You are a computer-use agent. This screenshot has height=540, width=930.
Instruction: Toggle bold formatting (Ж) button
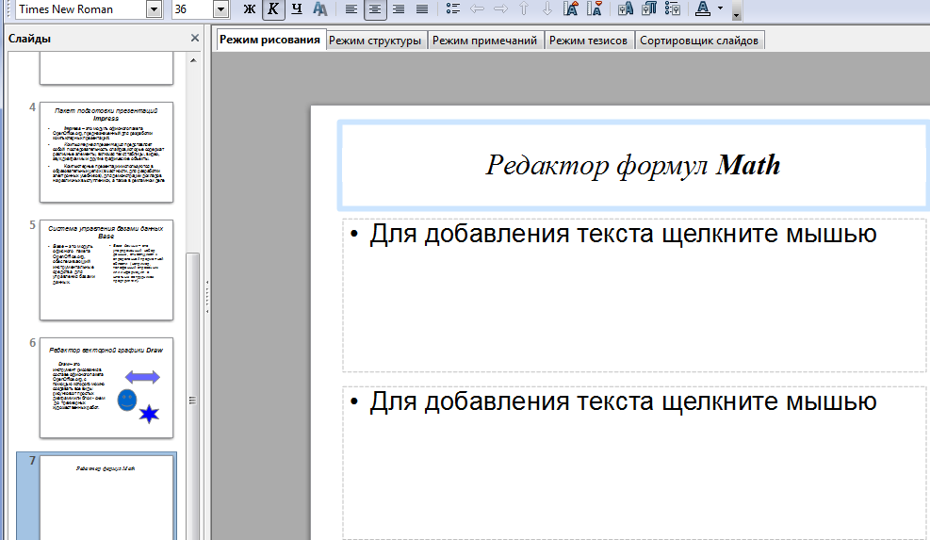point(250,8)
